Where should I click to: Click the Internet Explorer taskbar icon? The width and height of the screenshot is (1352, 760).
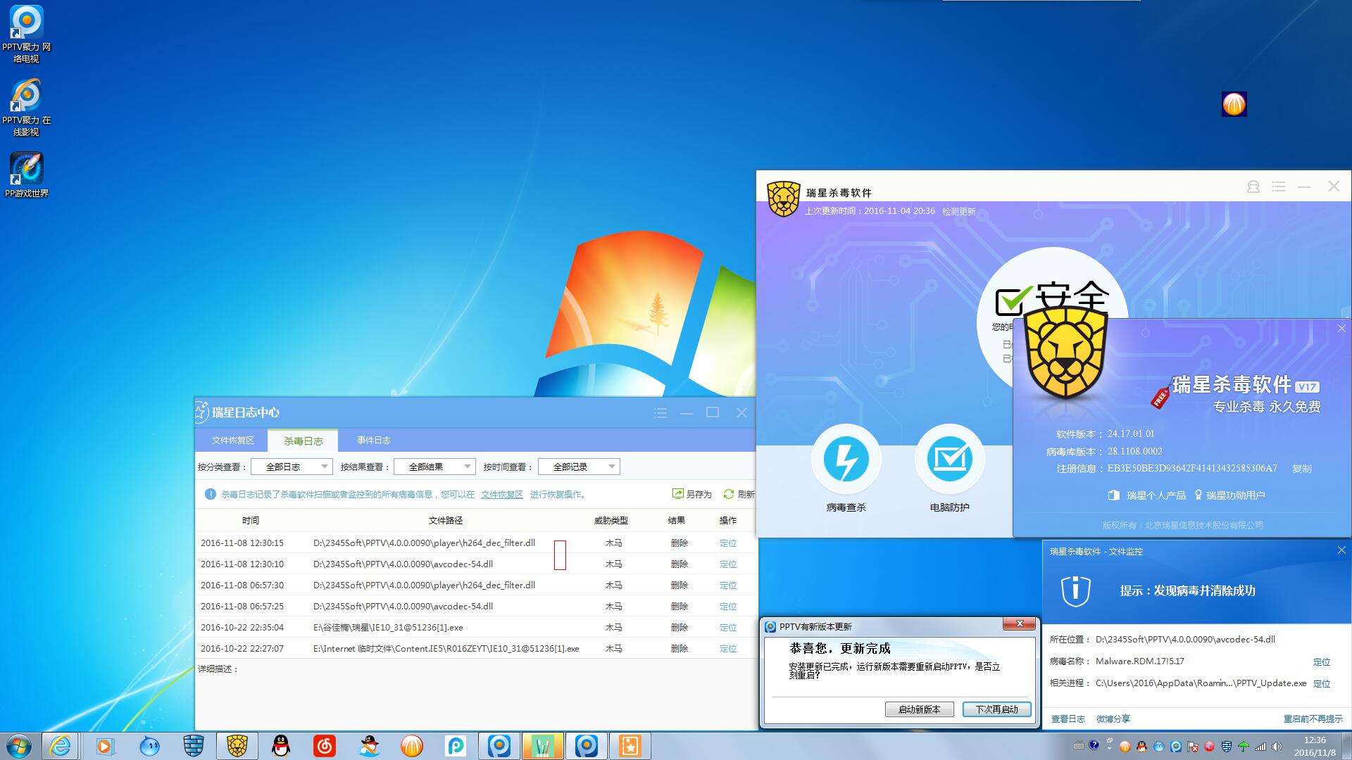61,745
